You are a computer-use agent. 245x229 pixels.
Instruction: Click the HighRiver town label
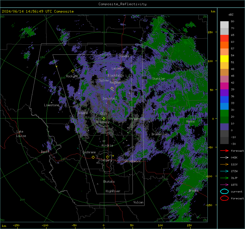[113, 191]
